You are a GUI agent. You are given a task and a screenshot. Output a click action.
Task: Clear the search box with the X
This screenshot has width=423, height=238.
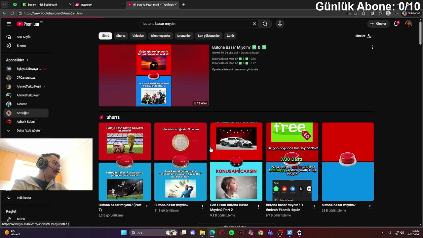pyautogui.click(x=254, y=24)
